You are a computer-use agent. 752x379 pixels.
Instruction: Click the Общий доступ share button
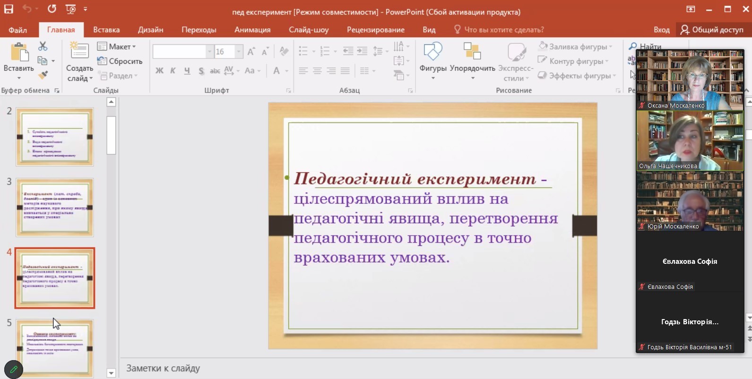(712, 30)
